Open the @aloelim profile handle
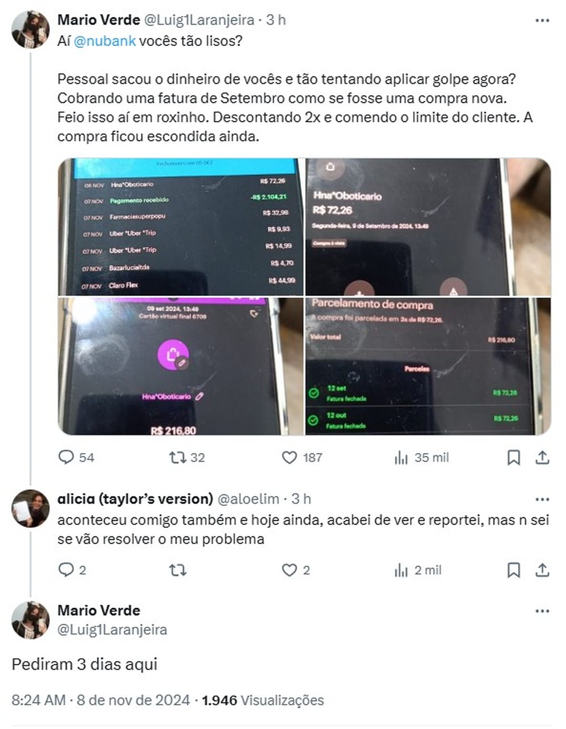The image size is (566, 729). [248, 499]
